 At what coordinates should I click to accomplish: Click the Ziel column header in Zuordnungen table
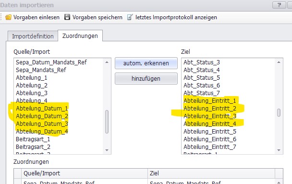pyautogui.click(x=211, y=173)
